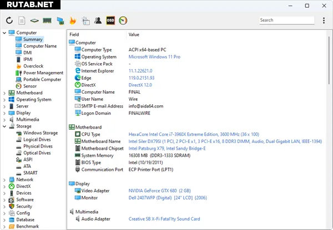Click the vertical scrollbar thumb
Image resolution: width=333 pixels, height=230 pixels.
coord(329,60)
